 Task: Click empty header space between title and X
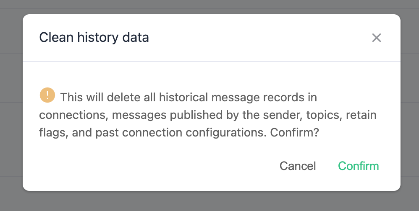click(260, 38)
